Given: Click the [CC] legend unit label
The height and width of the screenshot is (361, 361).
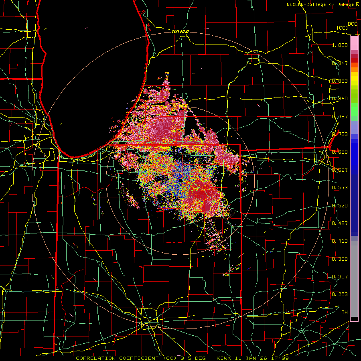Looking at the screenshot, I should pos(342,28).
